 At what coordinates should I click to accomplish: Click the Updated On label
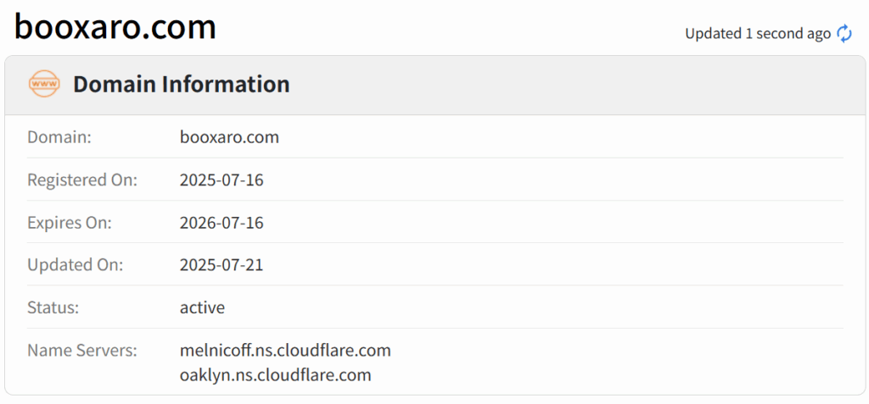76,265
